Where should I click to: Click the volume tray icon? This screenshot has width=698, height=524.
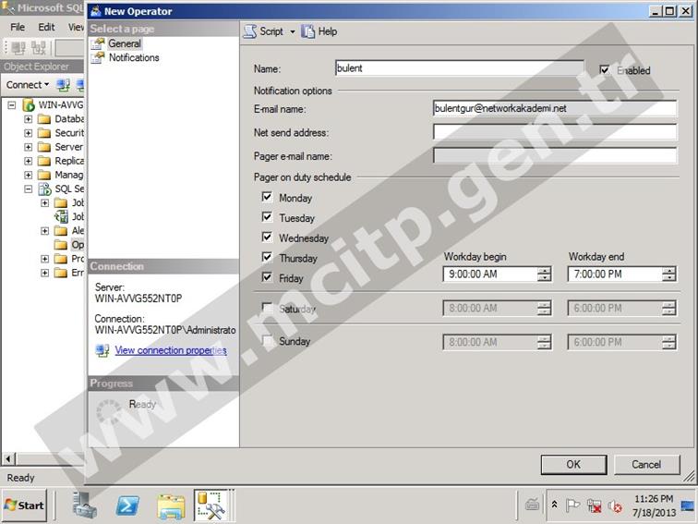615,506
